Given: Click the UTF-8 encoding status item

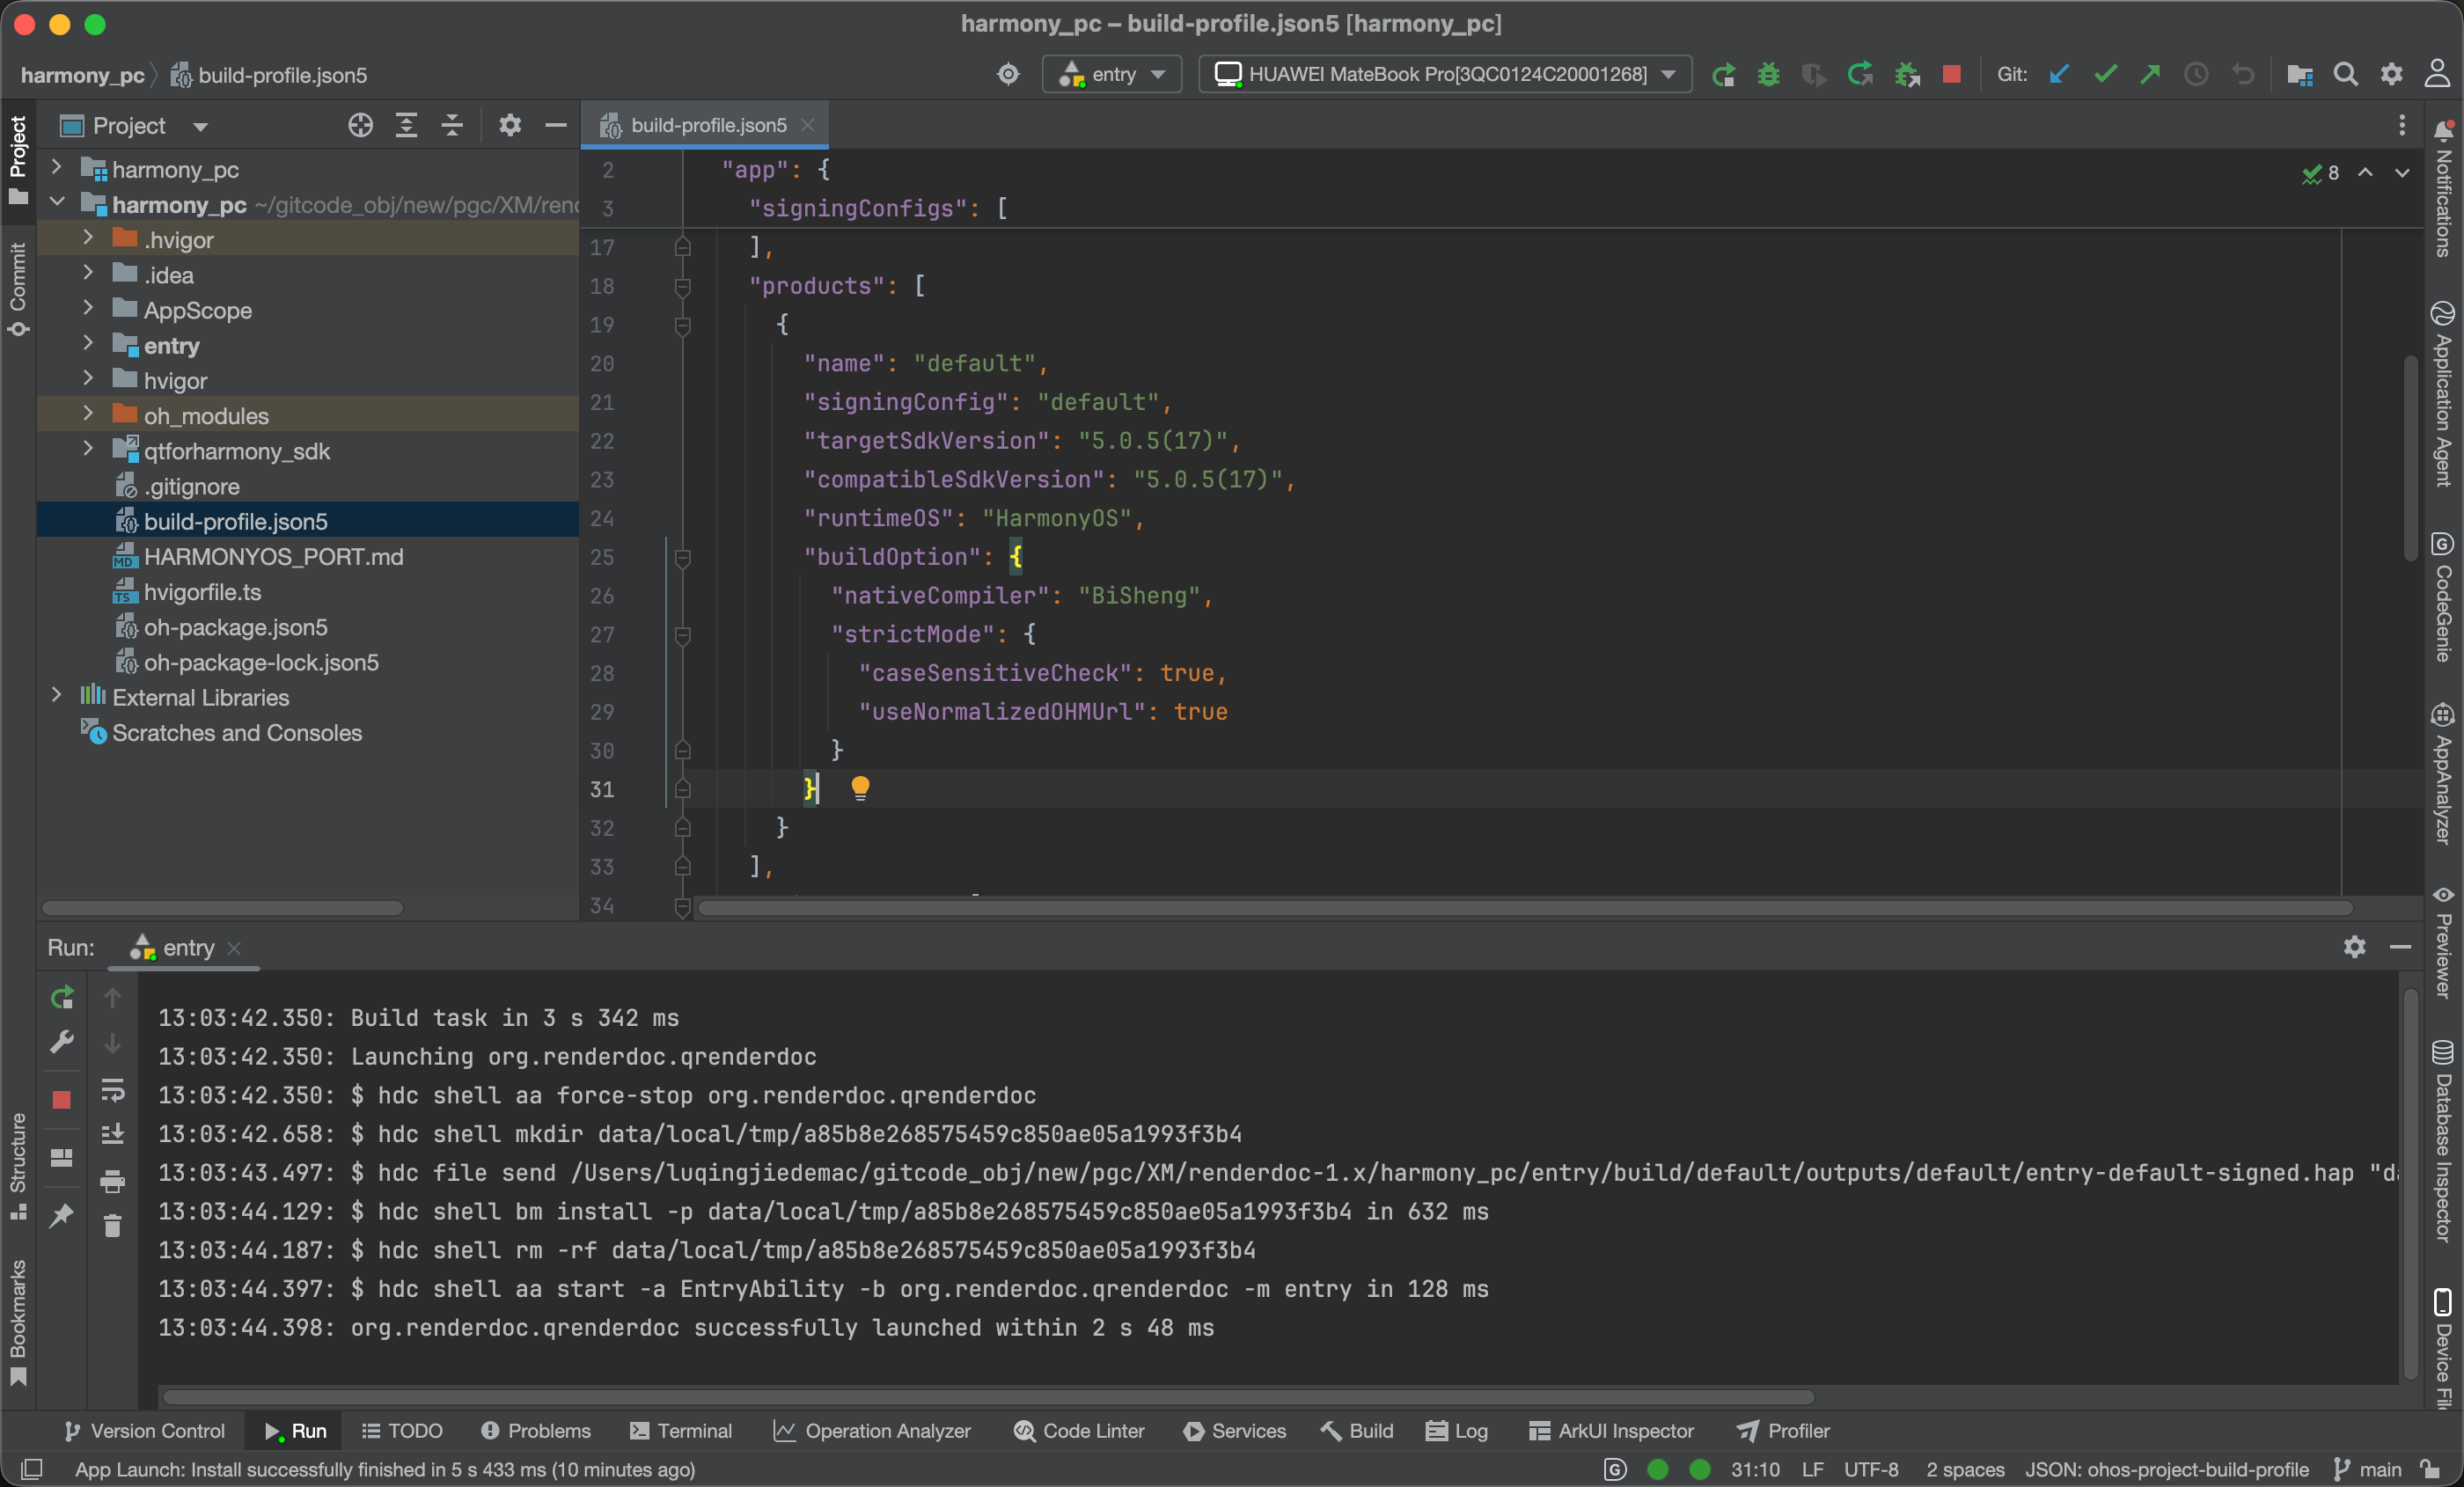Looking at the screenshot, I should 1871,1469.
